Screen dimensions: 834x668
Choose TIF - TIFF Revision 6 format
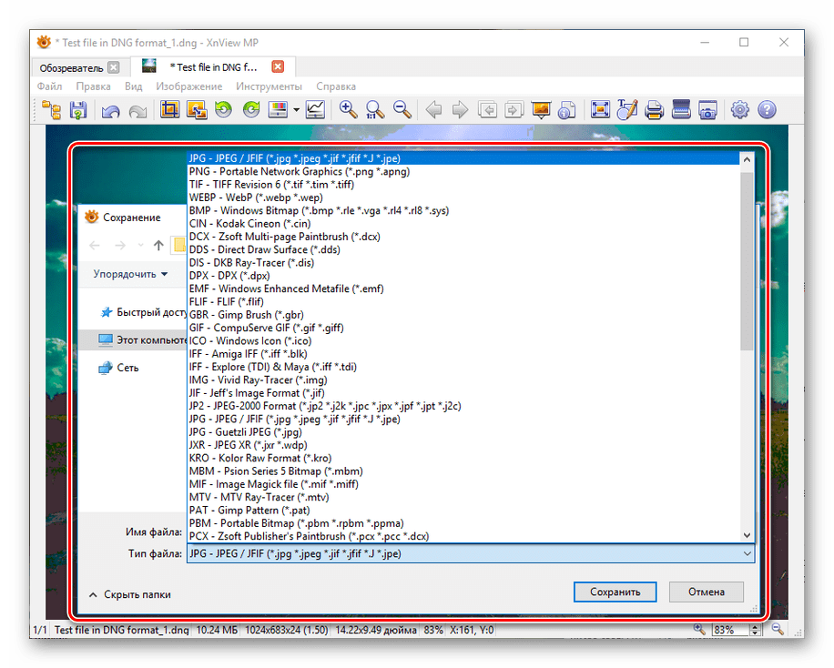463,185
